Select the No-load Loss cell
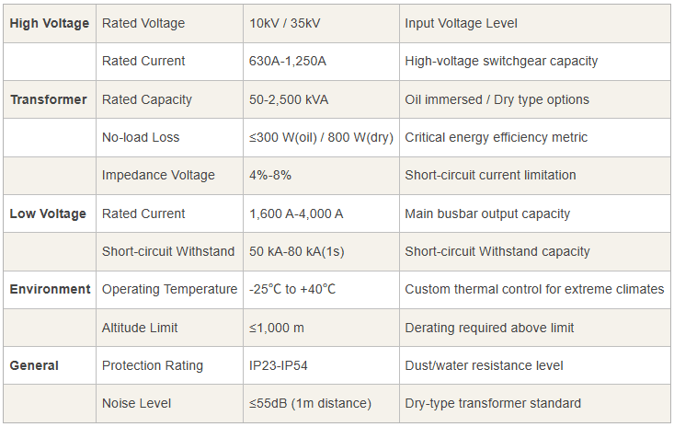 pos(141,137)
